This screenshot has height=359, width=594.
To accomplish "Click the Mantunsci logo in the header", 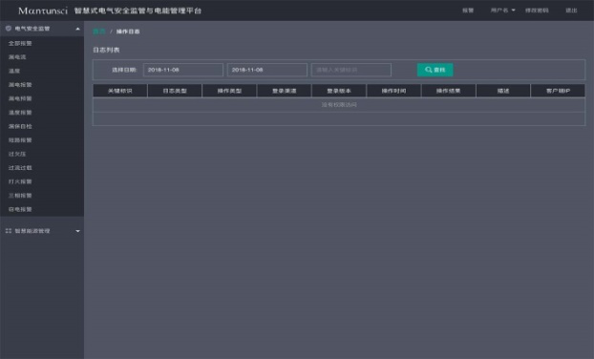I will tap(43, 11).
